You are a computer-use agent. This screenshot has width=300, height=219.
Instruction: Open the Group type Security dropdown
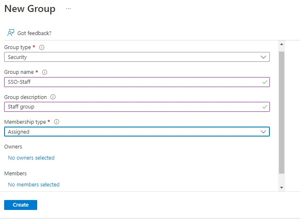tap(137, 57)
